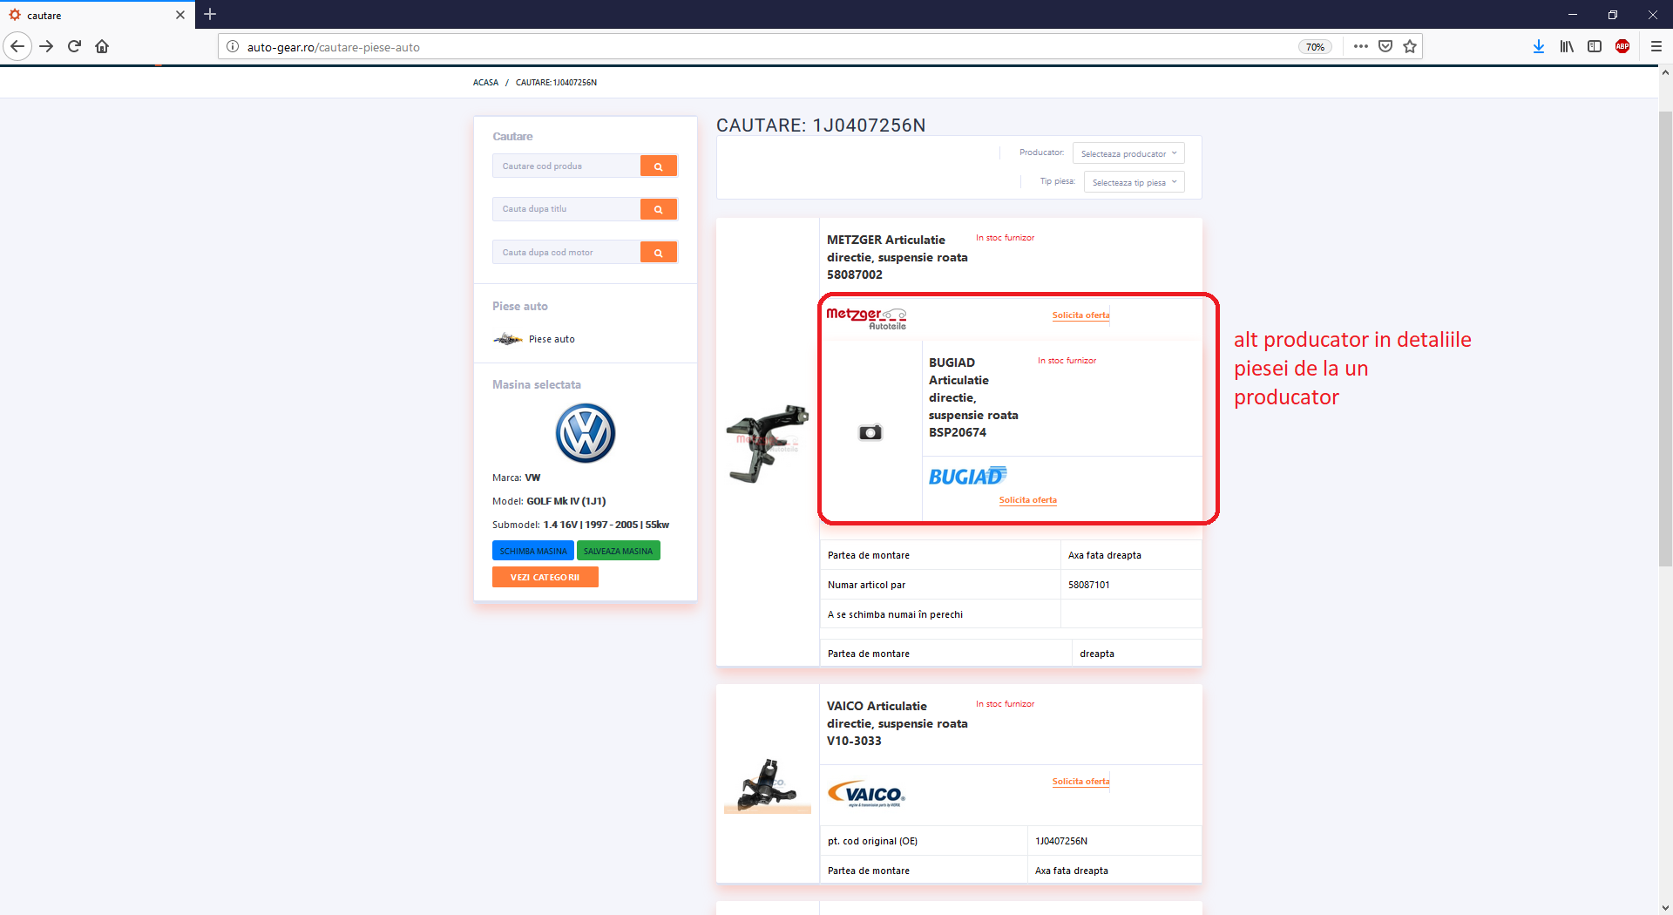
Task: Show site information icon in address bar
Action: tap(233, 47)
